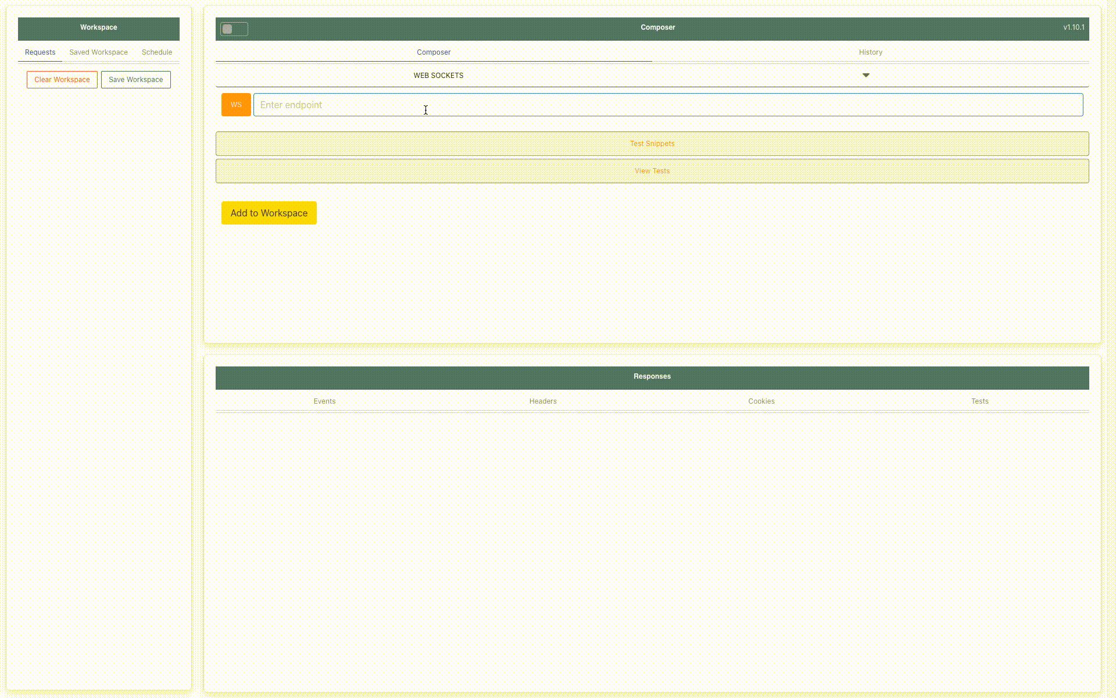
Task: Open the Headers response tab
Action: 543,401
